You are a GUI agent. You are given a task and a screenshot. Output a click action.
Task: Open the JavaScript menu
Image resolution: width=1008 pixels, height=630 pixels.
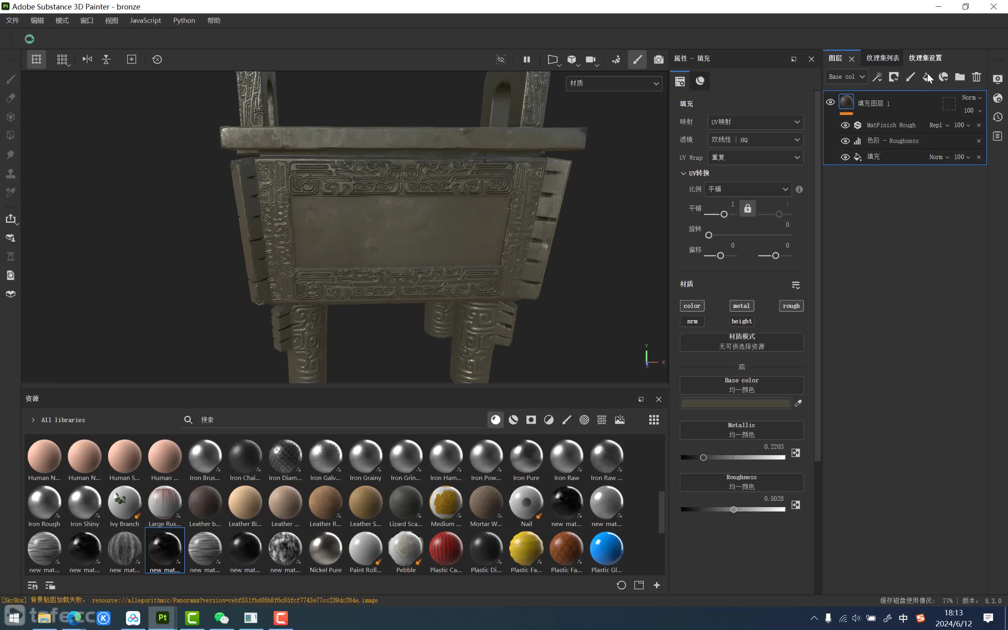point(145,20)
